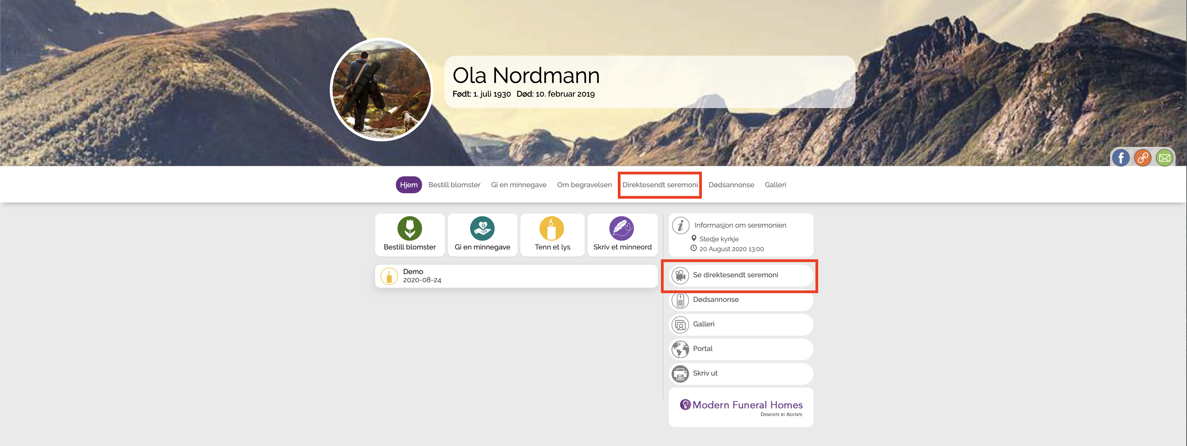
Task: Go to the Galleri menu item
Action: point(775,185)
